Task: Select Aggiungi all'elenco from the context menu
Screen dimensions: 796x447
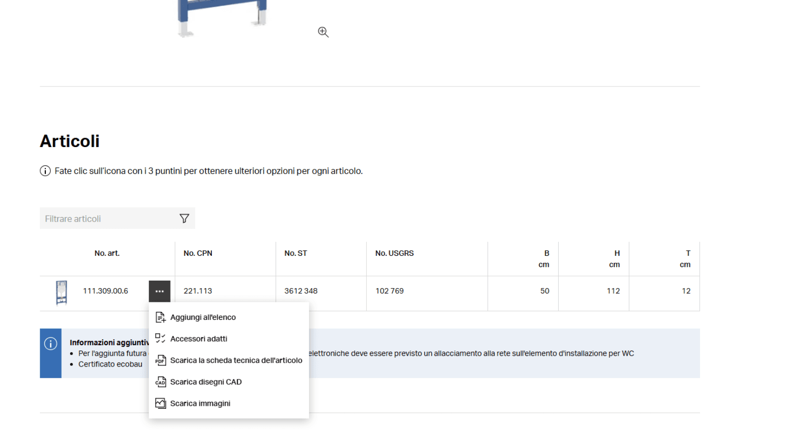Action: [x=203, y=317]
